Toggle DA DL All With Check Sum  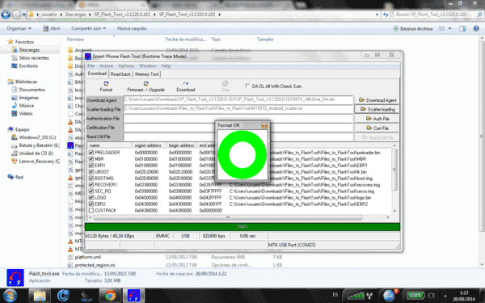(x=247, y=86)
